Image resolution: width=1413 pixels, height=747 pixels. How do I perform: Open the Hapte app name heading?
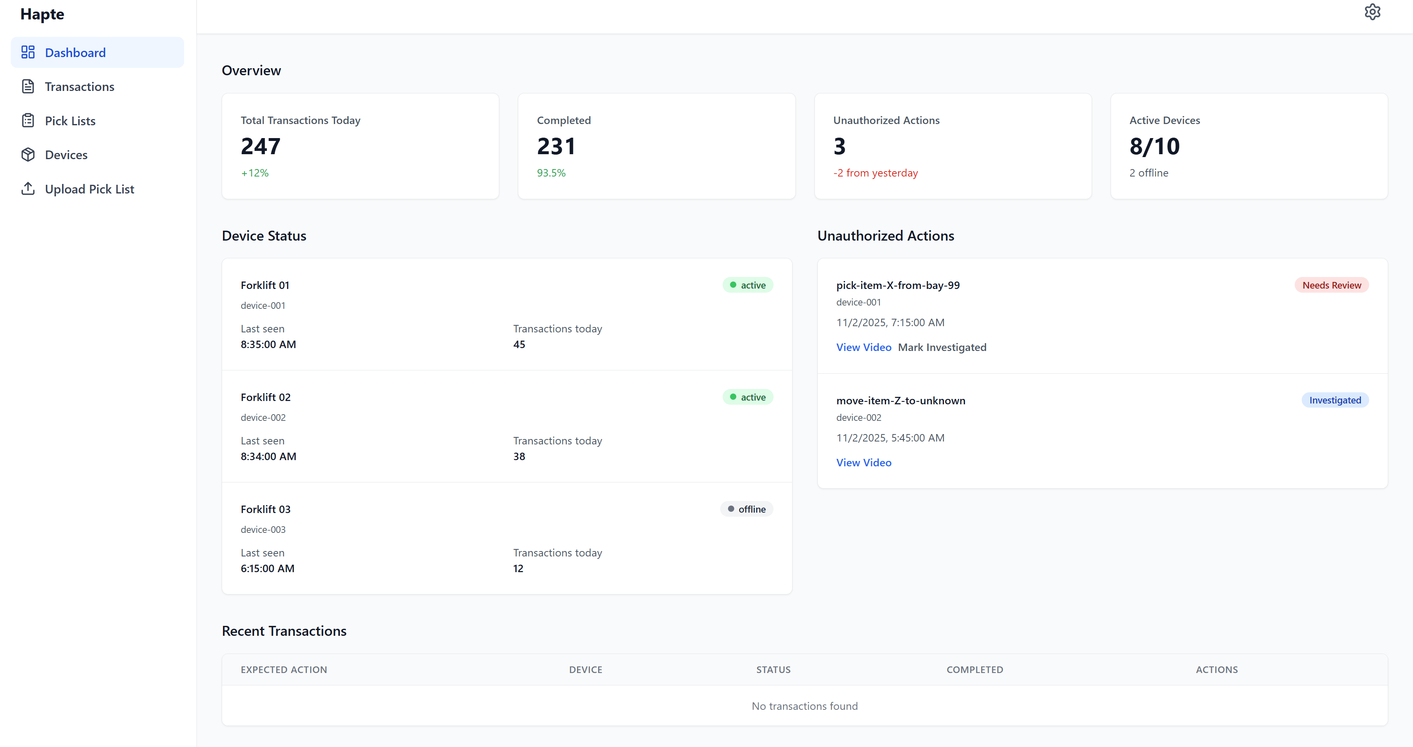pyautogui.click(x=42, y=14)
